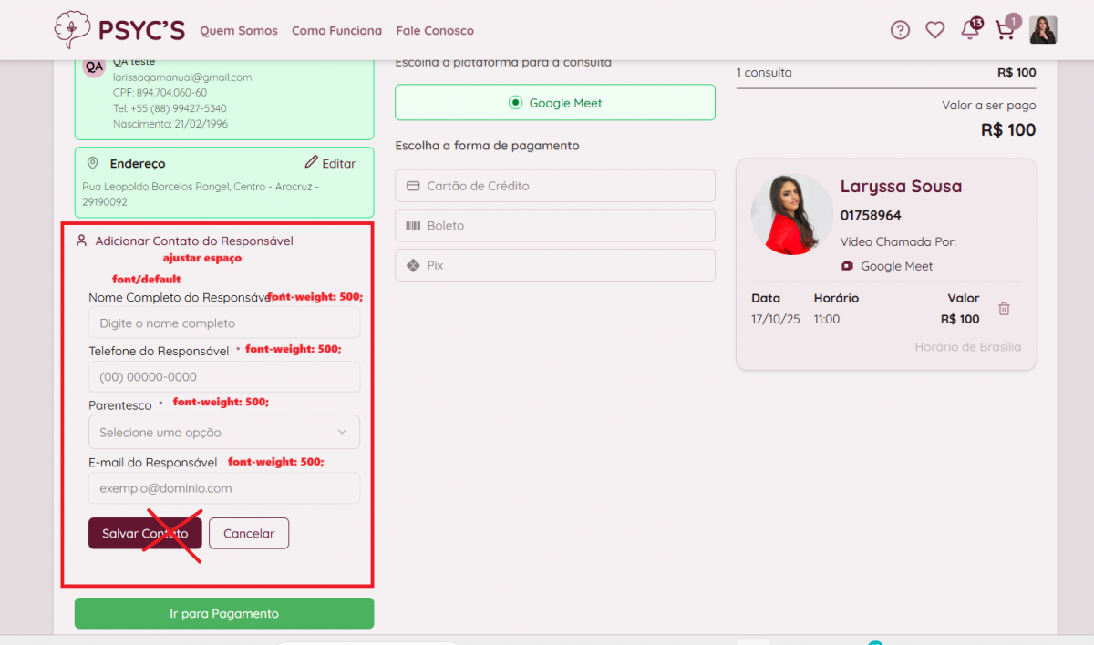The width and height of the screenshot is (1094, 645).
Task: Select the Google Meet radio option
Action: point(516,103)
